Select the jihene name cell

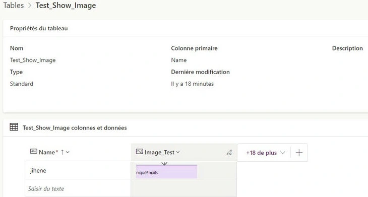[78, 170]
